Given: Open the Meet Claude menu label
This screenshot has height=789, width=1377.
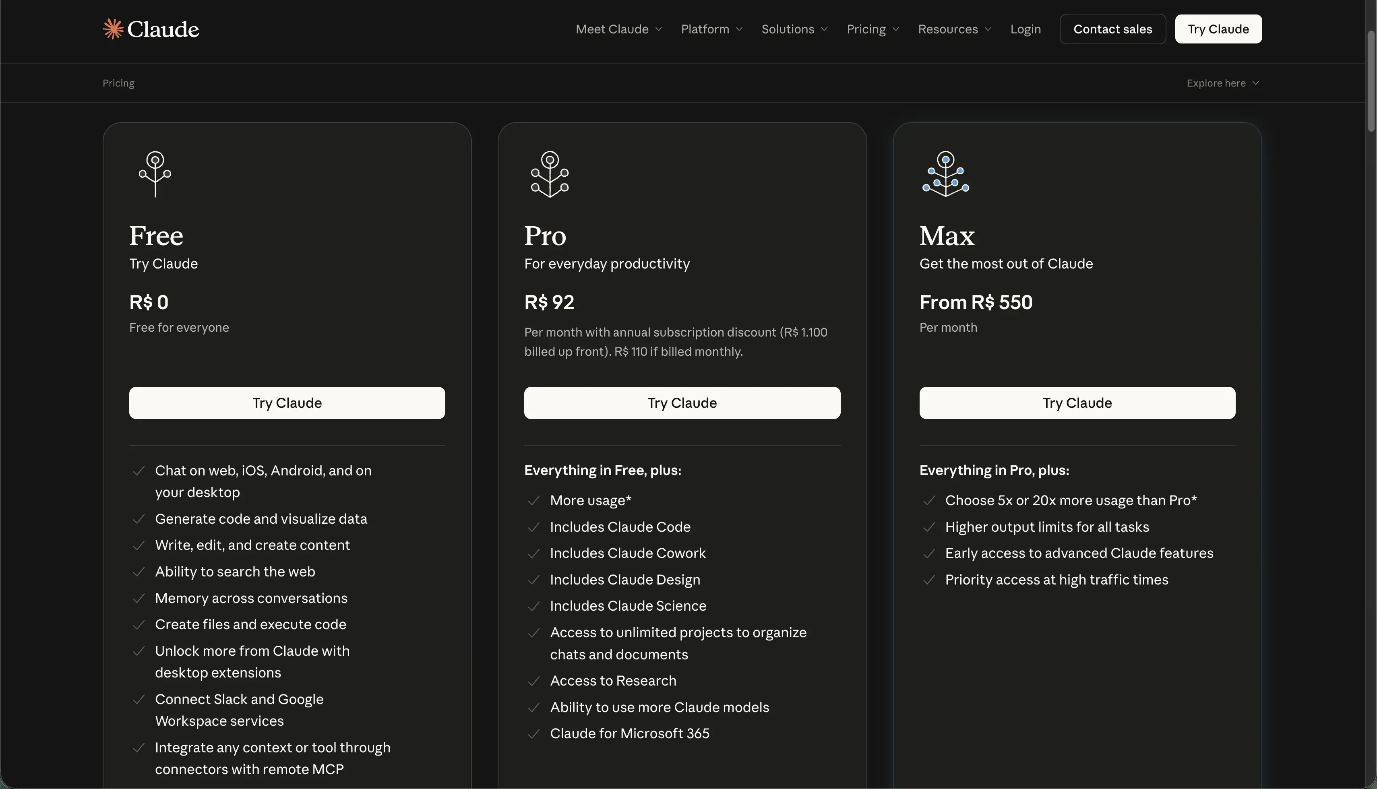Looking at the screenshot, I should (612, 29).
